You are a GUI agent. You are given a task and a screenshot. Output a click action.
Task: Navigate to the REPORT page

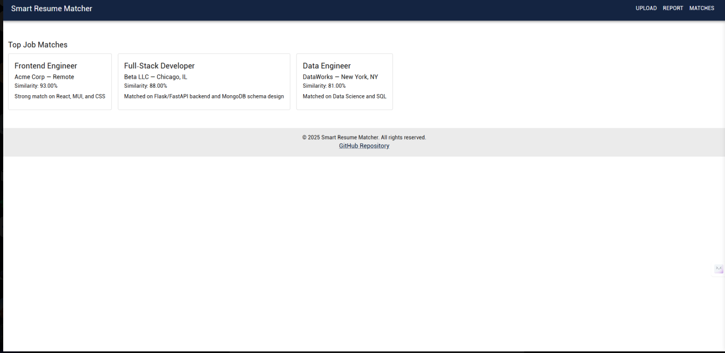click(x=673, y=8)
